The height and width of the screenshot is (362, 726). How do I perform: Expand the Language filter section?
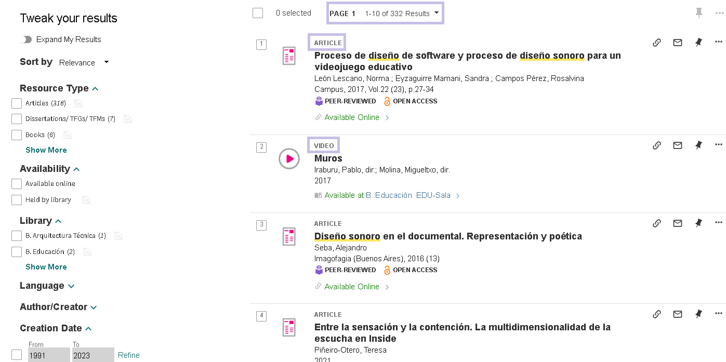(47, 286)
